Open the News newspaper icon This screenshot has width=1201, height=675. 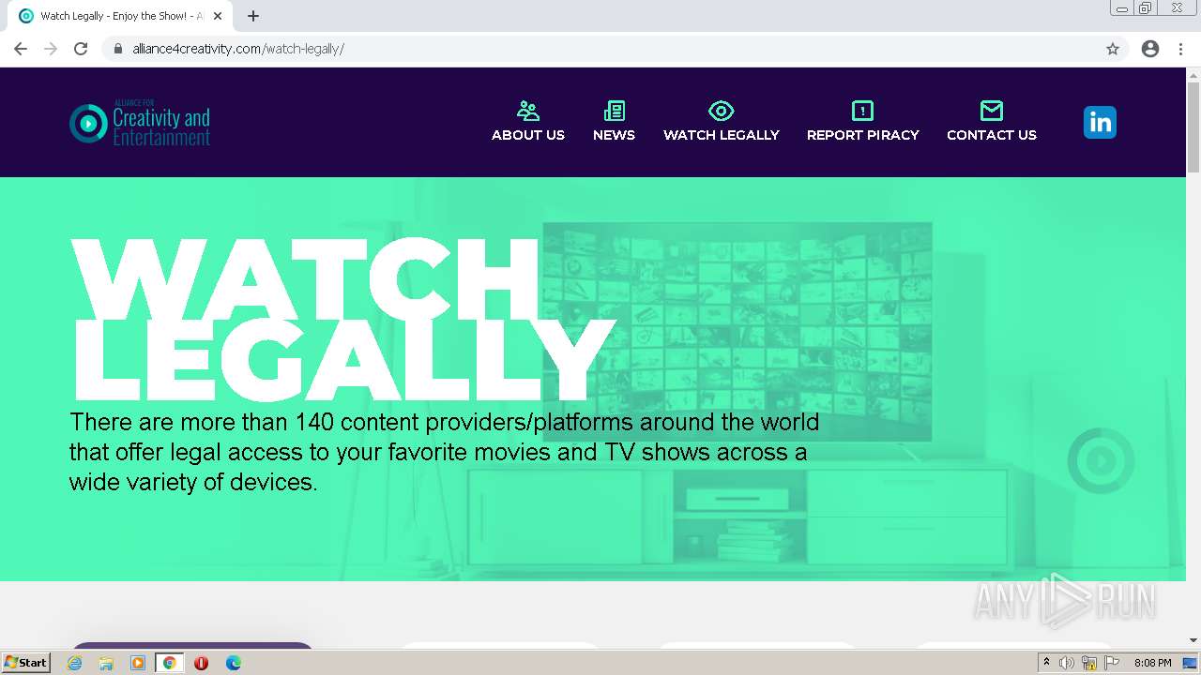coord(615,111)
